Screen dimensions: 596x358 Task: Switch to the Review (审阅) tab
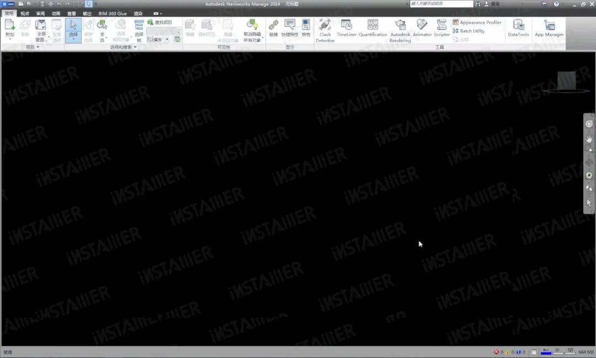point(40,13)
